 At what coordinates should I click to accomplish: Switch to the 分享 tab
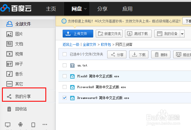(102, 9)
